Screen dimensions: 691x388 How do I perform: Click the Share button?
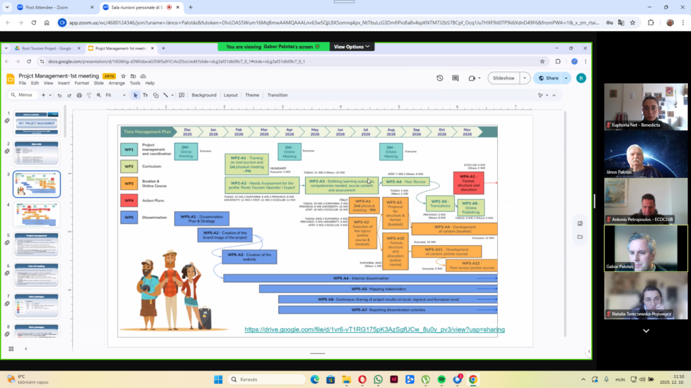pos(548,78)
